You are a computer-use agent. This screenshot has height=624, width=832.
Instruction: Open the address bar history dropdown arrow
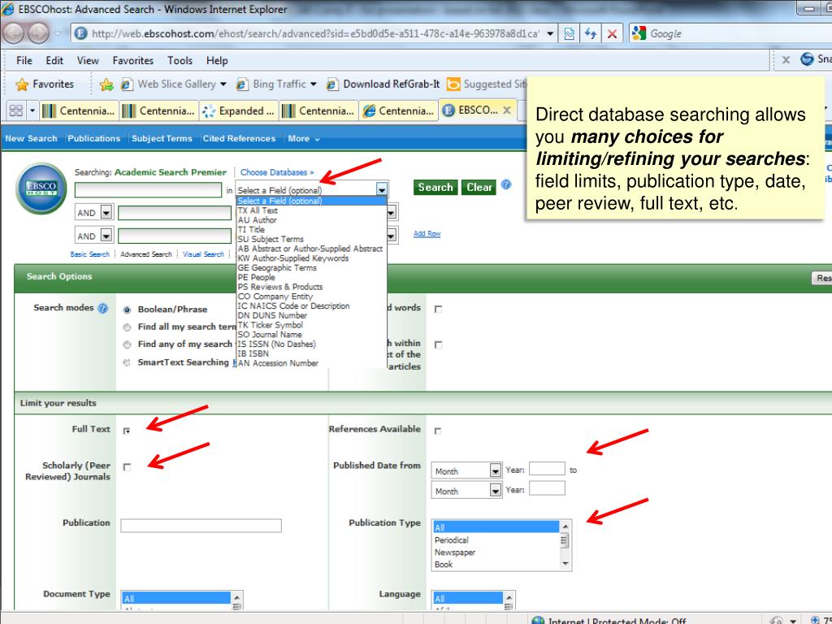click(x=550, y=34)
